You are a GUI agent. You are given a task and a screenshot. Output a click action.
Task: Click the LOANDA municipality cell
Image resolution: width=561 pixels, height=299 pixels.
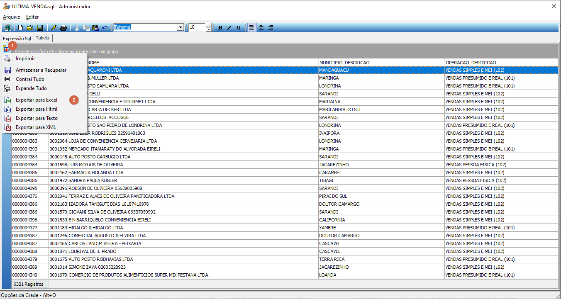click(x=381, y=275)
